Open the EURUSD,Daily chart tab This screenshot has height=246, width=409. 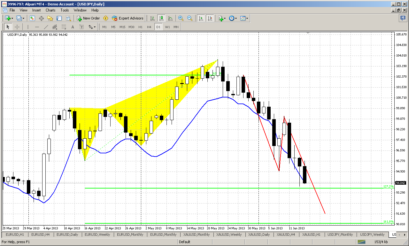point(67,235)
